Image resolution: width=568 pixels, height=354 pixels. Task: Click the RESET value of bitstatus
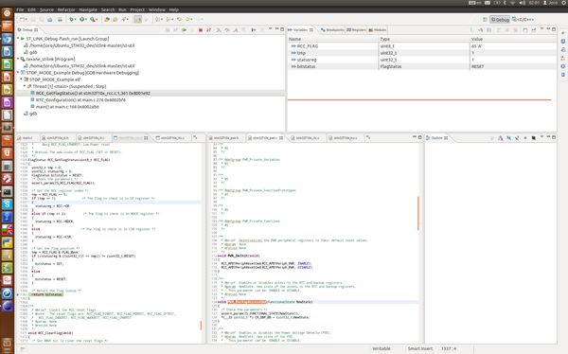point(477,66)
